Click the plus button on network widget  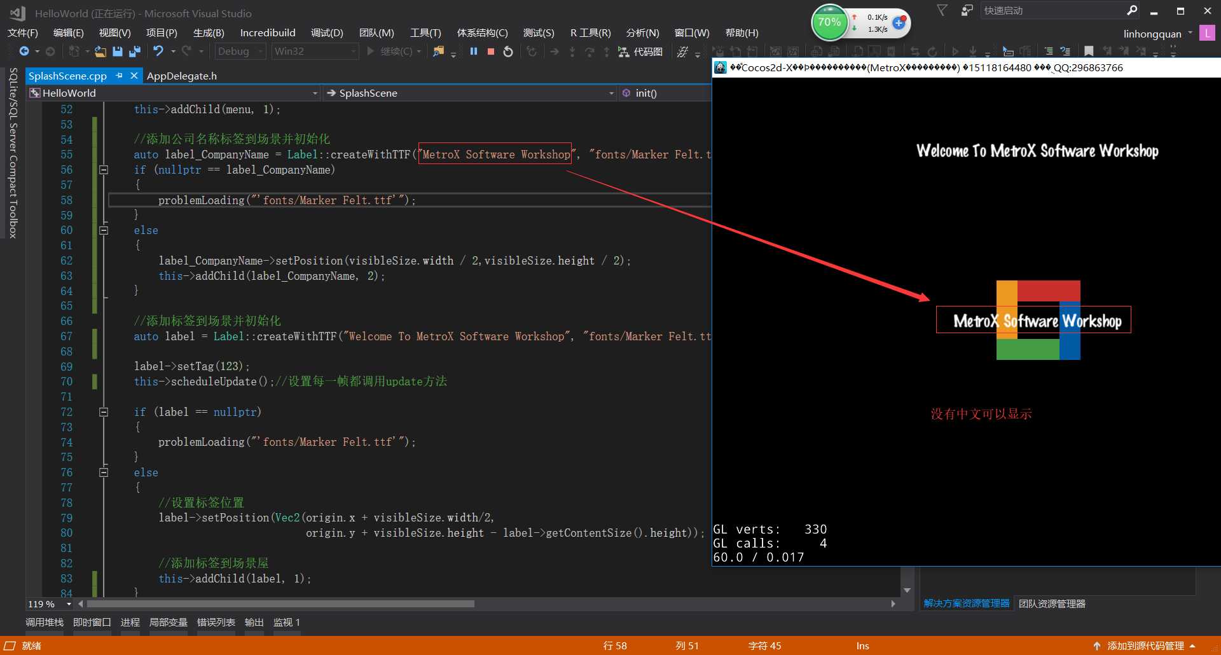tap(899, 24)
